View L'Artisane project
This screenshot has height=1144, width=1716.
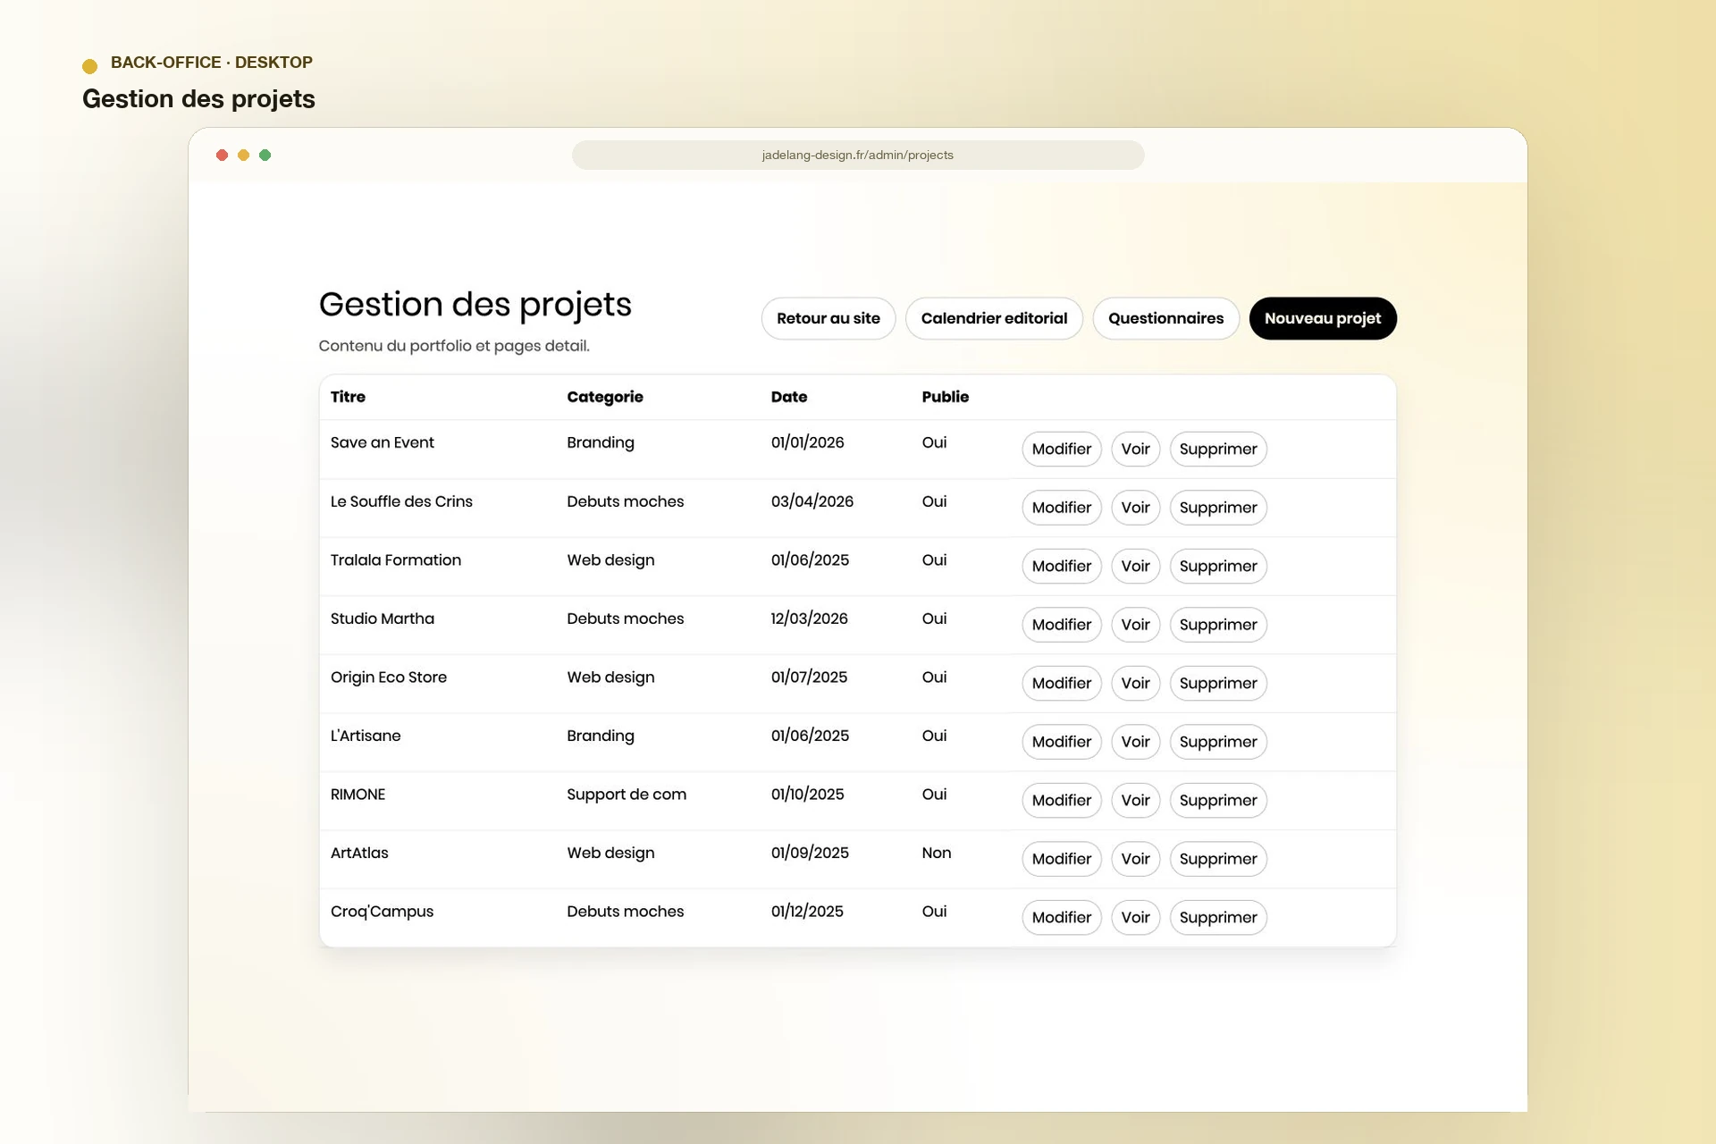pos(1135,742)
